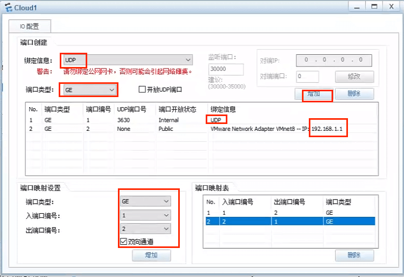Select the VMware Network Adapter VMnet8 row

[x=201, y=129]
